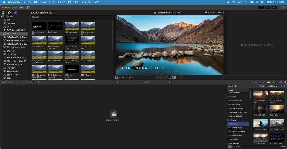
Task: Collapse the タイトル category tree
Action: coord(1,16)
